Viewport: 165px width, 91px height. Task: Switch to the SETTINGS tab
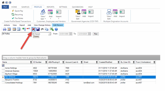63,7
